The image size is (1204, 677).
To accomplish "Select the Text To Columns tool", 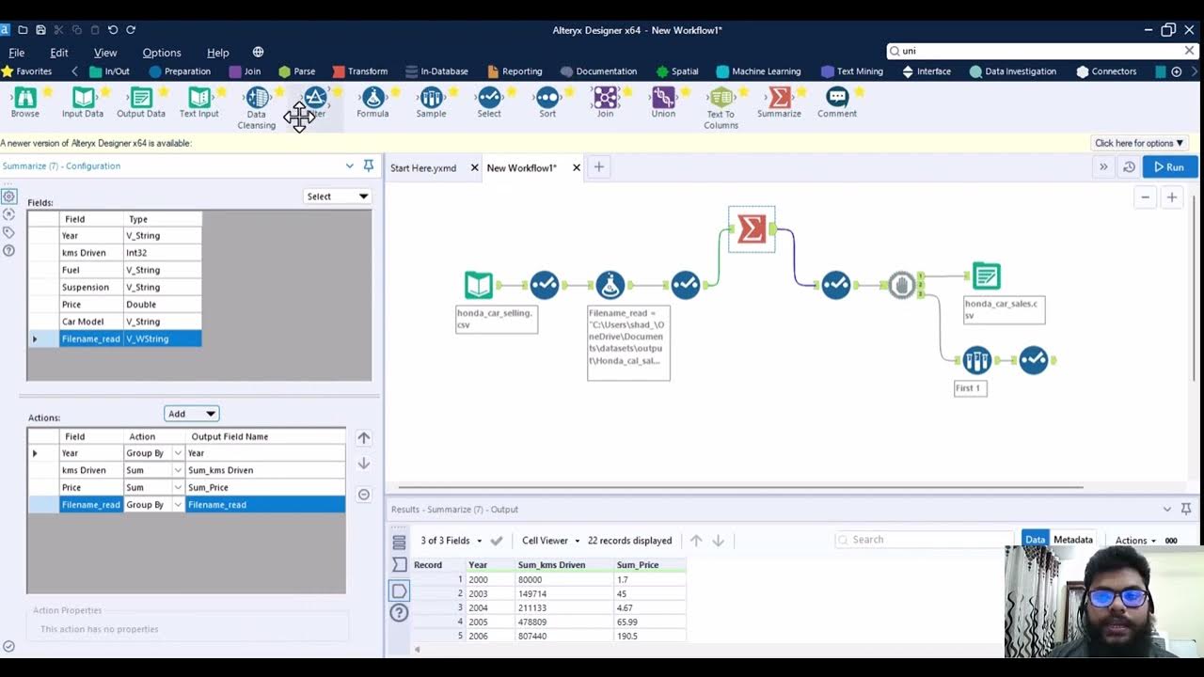I will [721, 108].
